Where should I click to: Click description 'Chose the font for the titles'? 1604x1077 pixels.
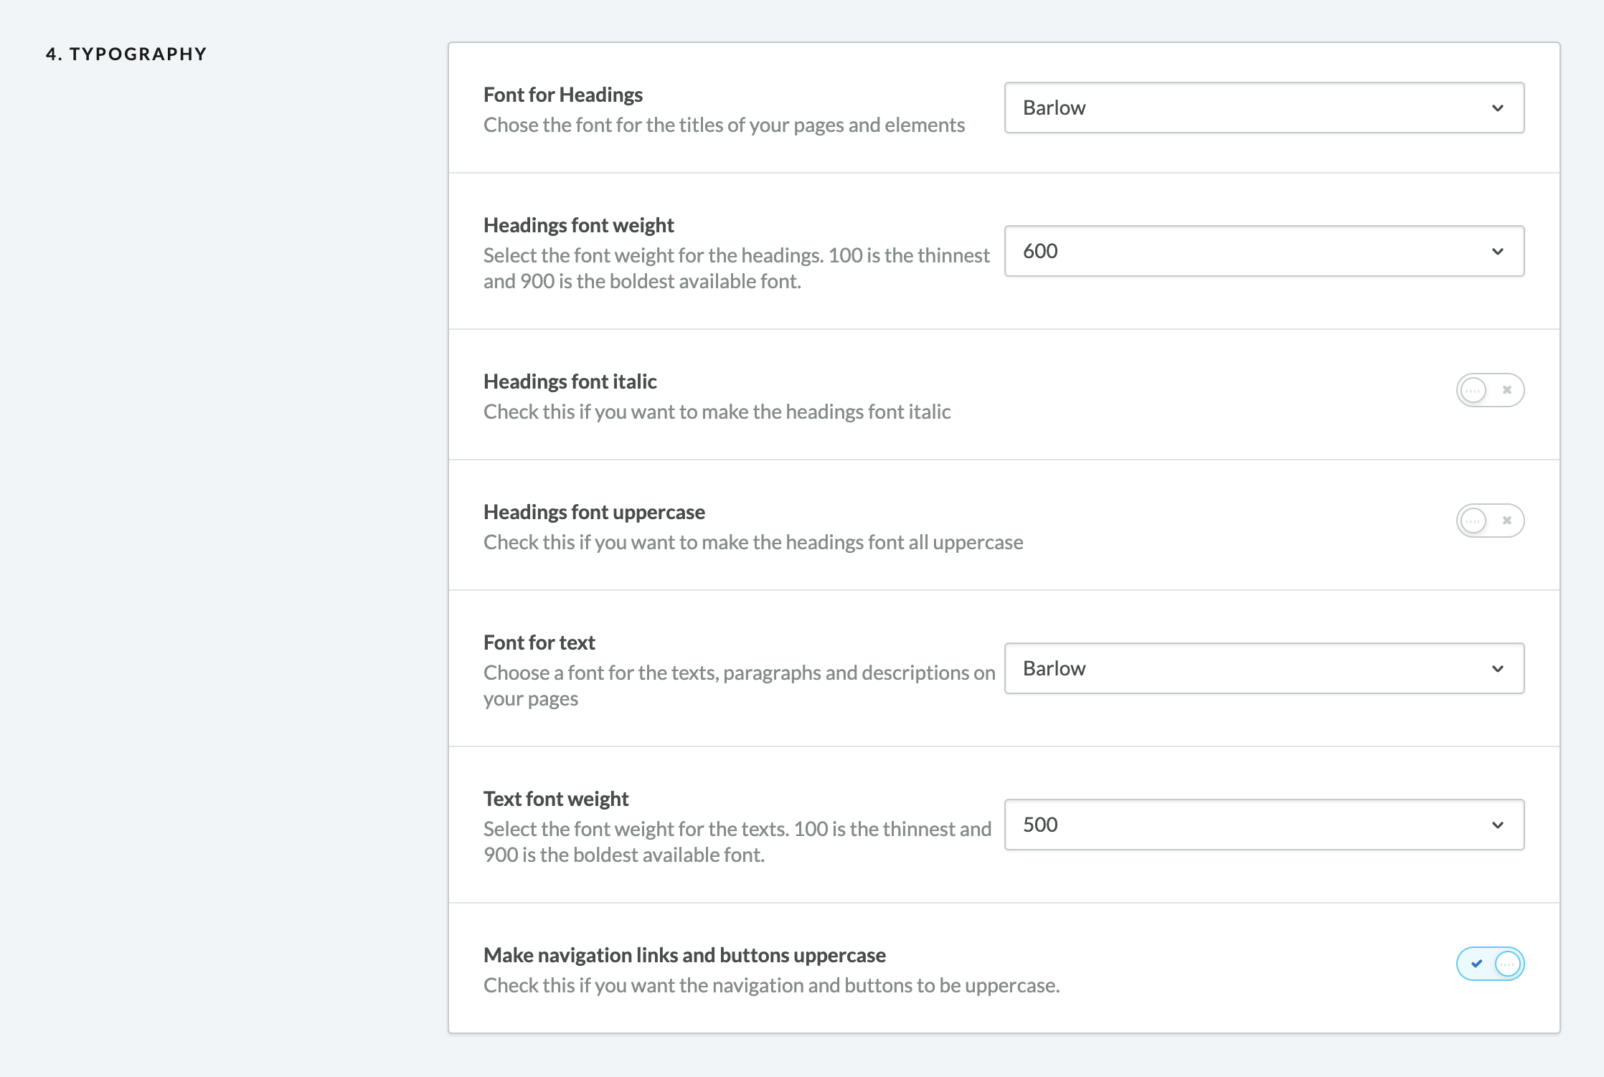point(724,125)
